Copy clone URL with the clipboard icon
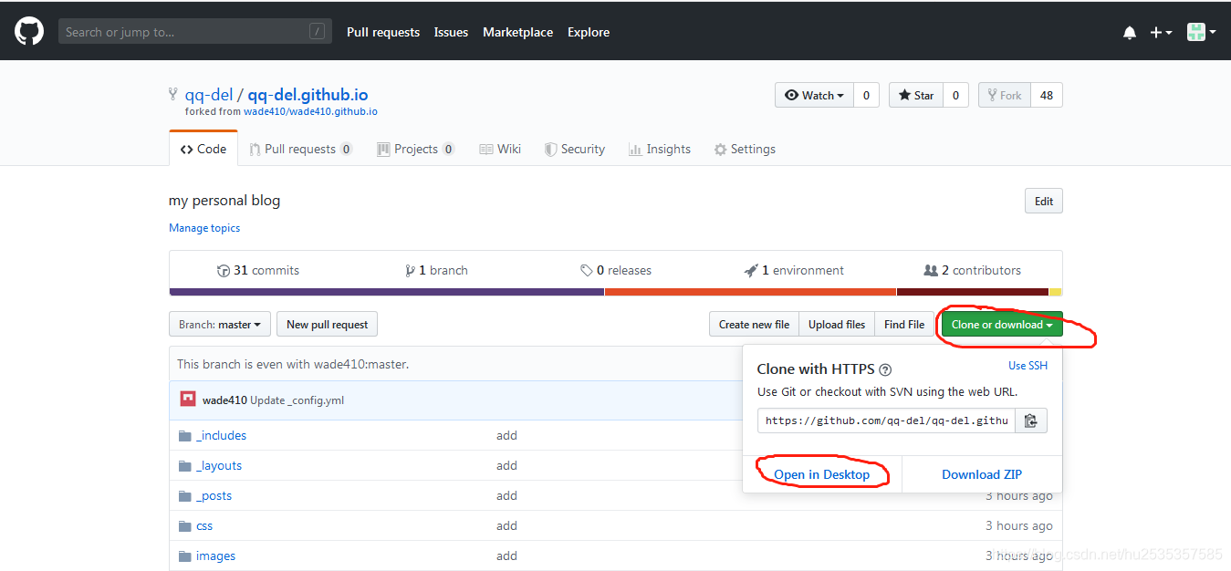The width and height of the screenshot is (1231, 571). pos(1031,420)
